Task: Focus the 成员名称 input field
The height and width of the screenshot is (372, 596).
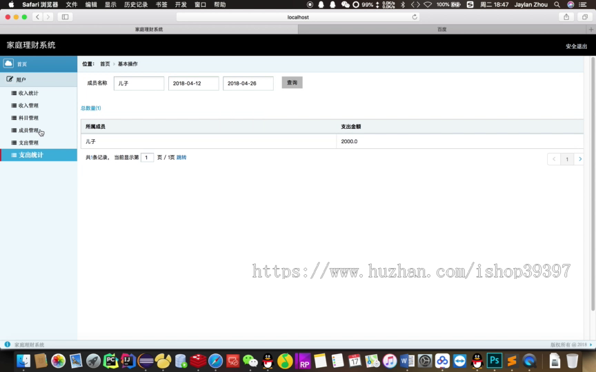Action: point(139,83)
